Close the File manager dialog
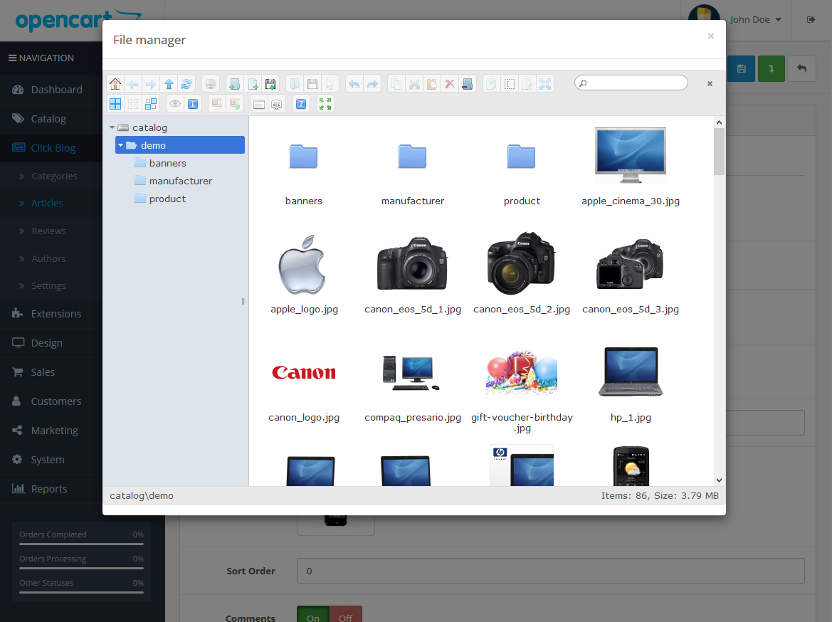 pyautogui.click(x=710, y=36)
